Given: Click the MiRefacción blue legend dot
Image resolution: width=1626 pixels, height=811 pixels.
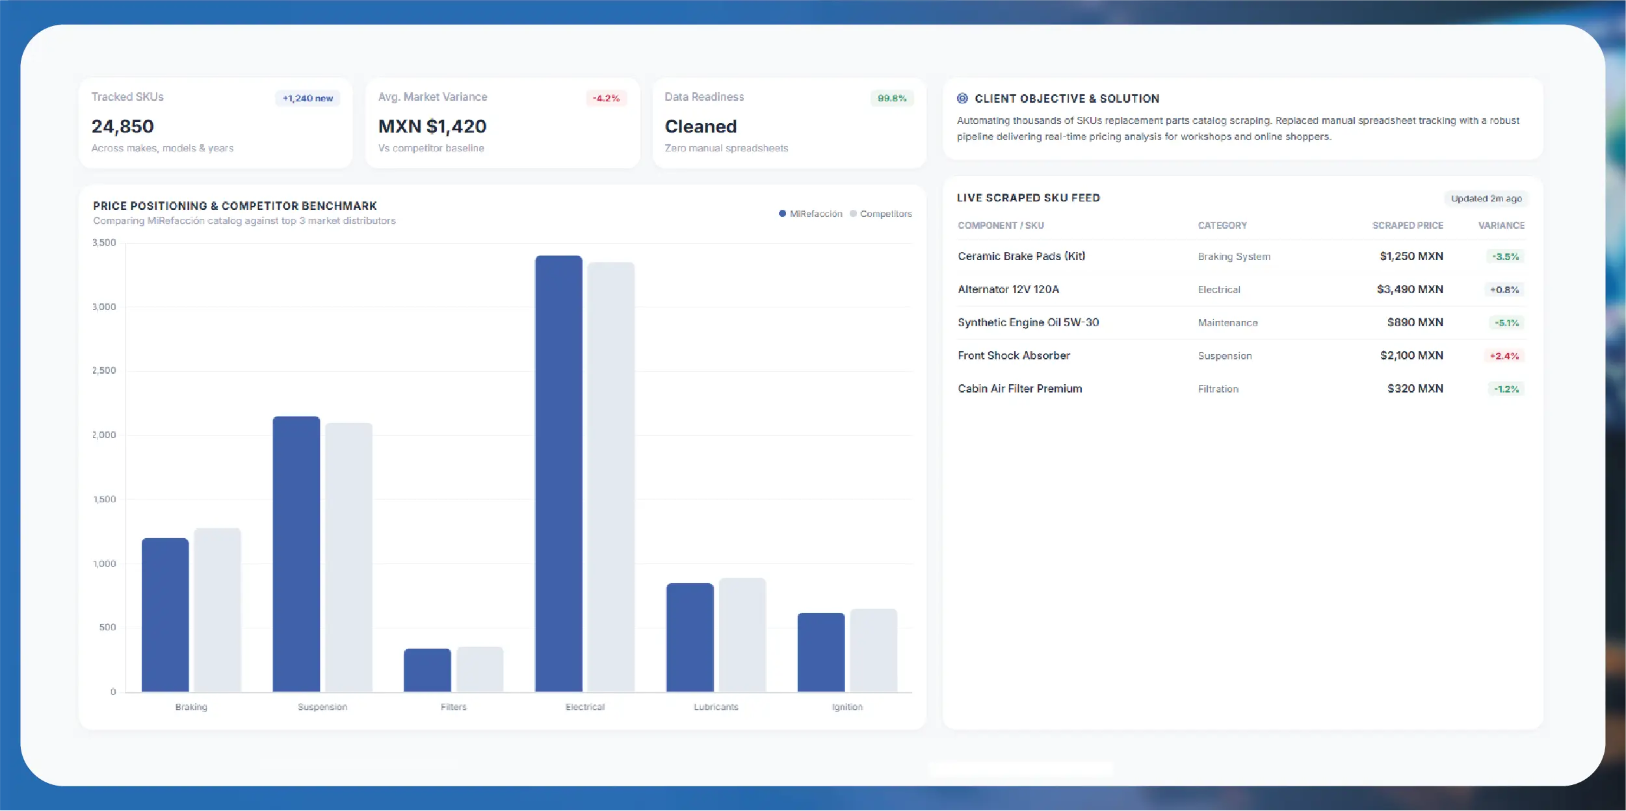Looking at the screenshot, I should tap(782, 214).
